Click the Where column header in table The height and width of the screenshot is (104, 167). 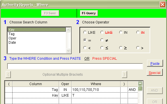pyautogui.click(x=96, y=84)
